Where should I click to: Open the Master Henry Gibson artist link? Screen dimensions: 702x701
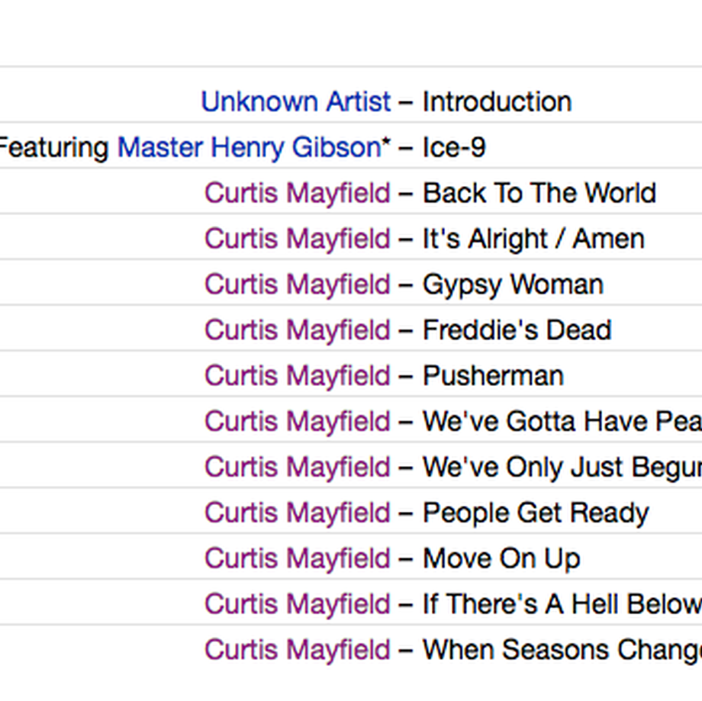tap(250, 147)
